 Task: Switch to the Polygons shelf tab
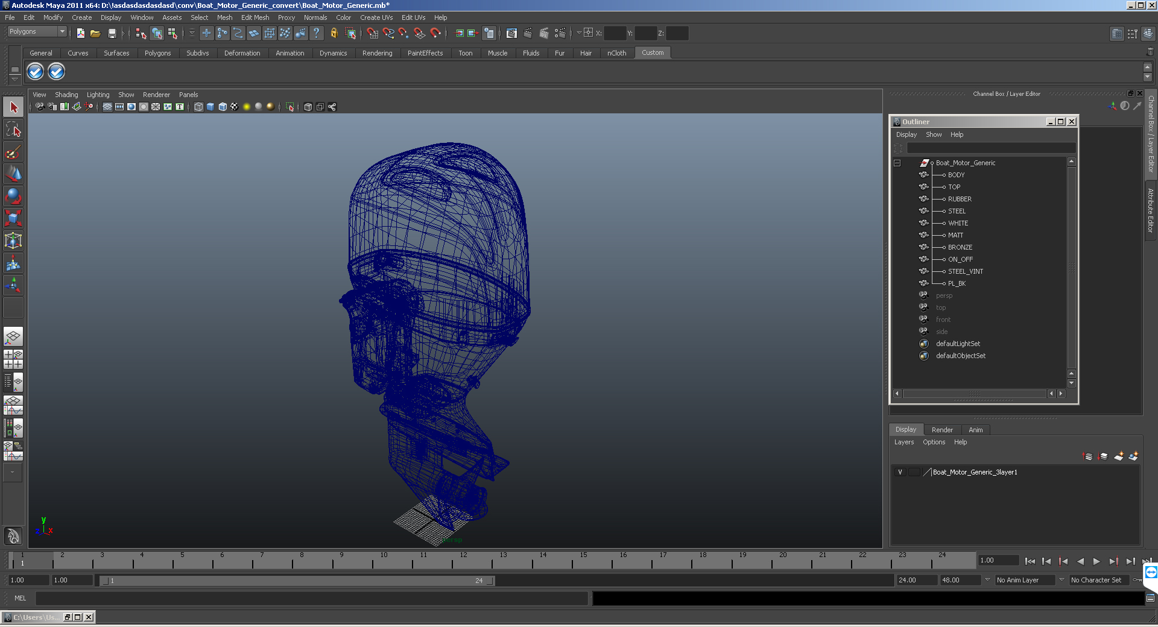pyautogui.click(x=157, y=53)
